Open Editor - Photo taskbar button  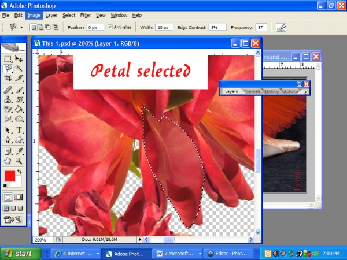[x=228, y=254]
